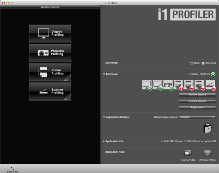This screenshot has height=173, width=219.
Task: Click the display quality check license icon
Action: (x=157, y=85)
